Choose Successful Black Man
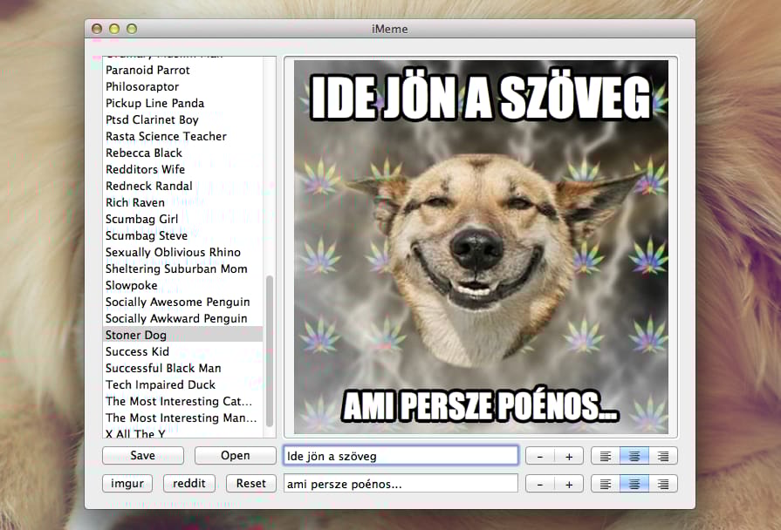 coord(182,368)
